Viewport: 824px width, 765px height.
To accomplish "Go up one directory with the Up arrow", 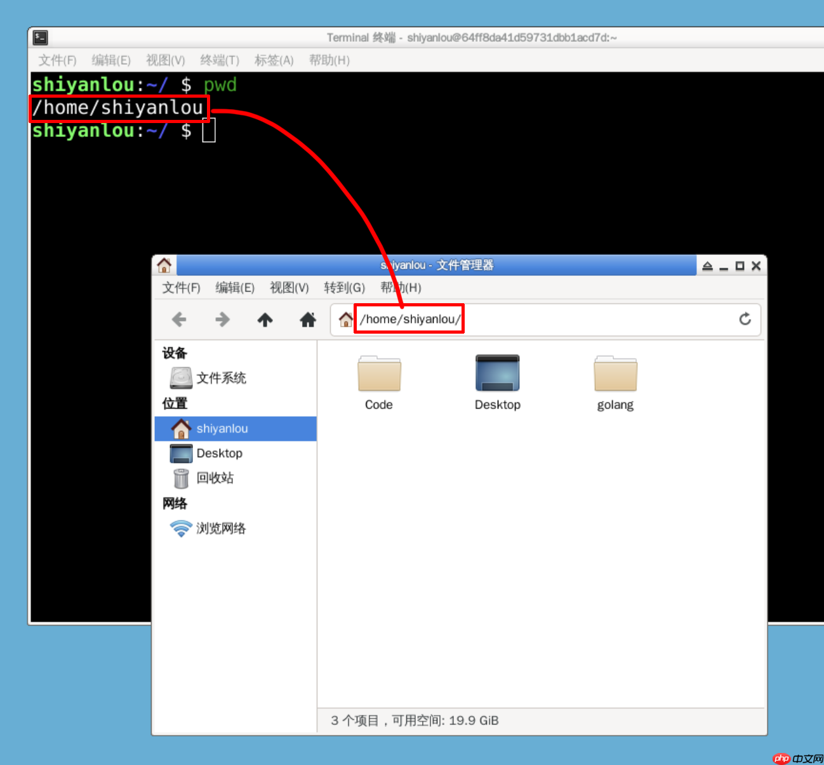I will (x=265, y=320).
